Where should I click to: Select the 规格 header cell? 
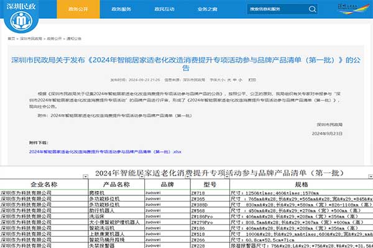tap(302, 184)
